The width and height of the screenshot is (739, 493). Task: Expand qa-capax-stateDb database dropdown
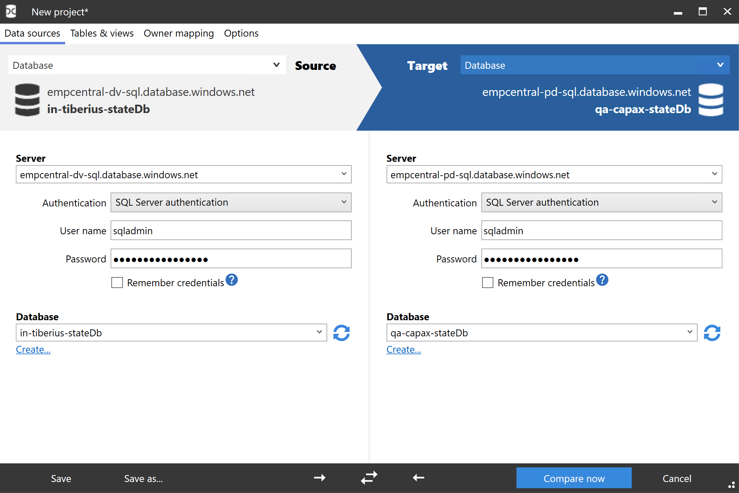coord(690,332)
